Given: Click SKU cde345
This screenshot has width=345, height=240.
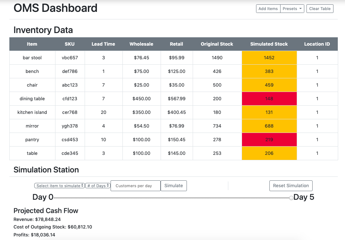Looking at the screenshot, I should 70,153.
